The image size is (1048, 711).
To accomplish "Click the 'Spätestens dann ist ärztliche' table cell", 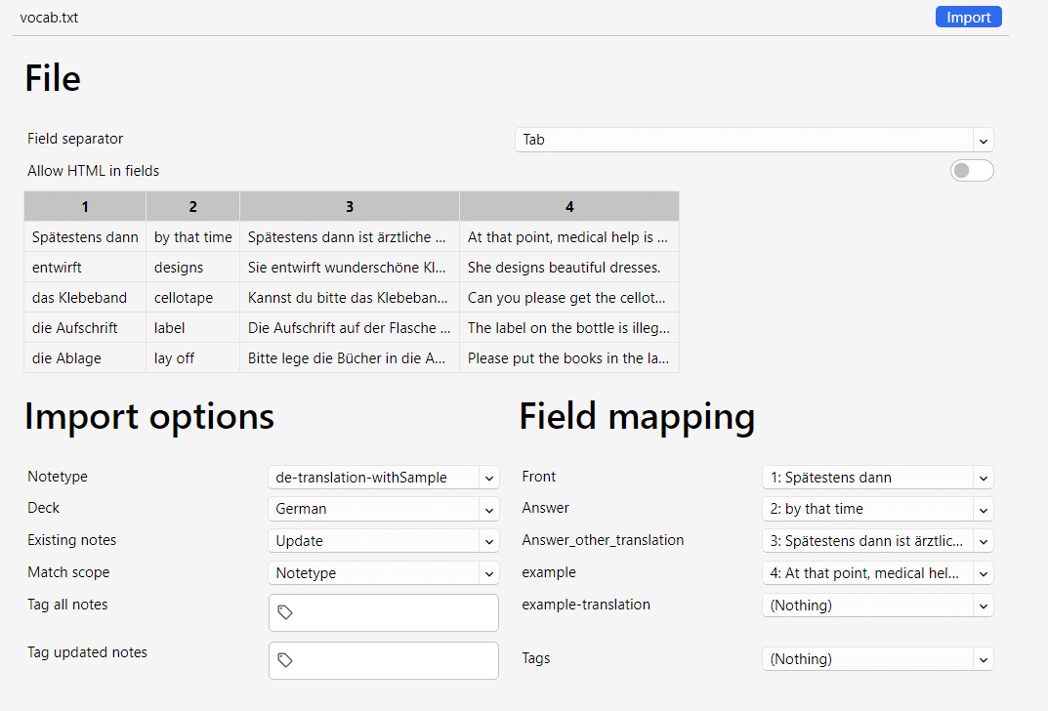I will click(x=350, y=237).
